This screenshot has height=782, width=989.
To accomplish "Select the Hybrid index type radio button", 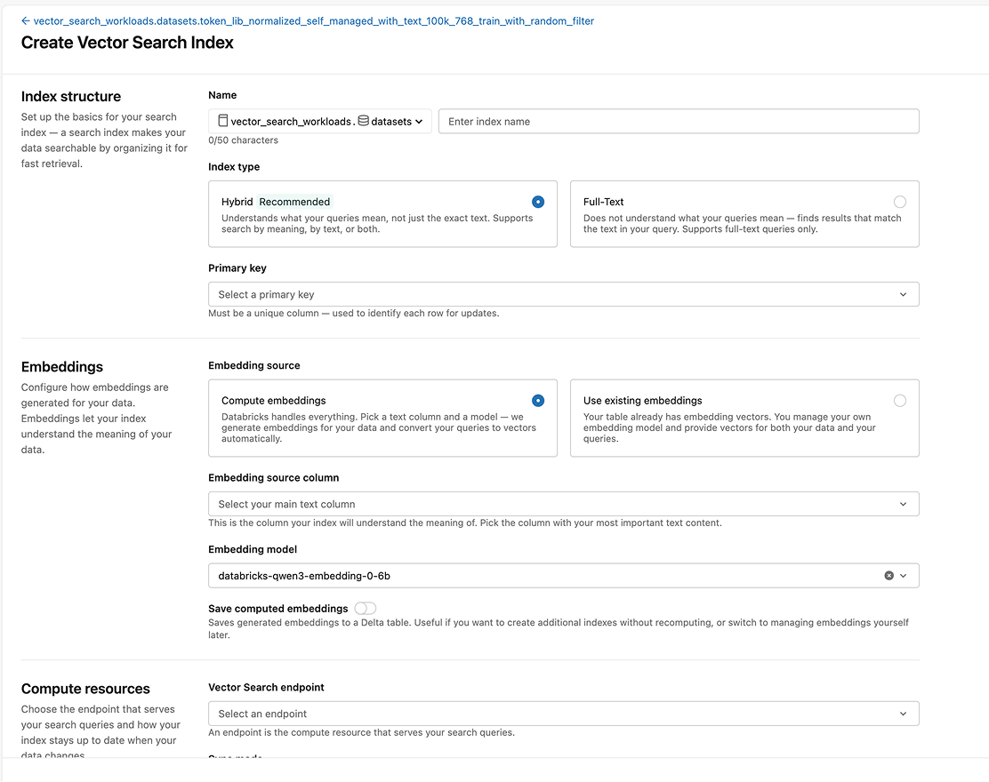I will click(538, 202).
